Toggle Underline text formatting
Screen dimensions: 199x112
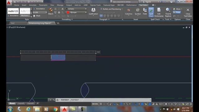(55, 12)
